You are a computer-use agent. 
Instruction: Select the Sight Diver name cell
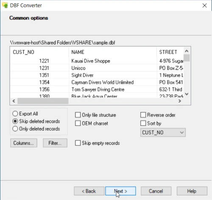113,75
